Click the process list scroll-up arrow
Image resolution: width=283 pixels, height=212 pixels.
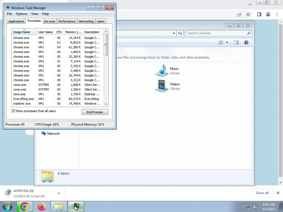(106, 31)
